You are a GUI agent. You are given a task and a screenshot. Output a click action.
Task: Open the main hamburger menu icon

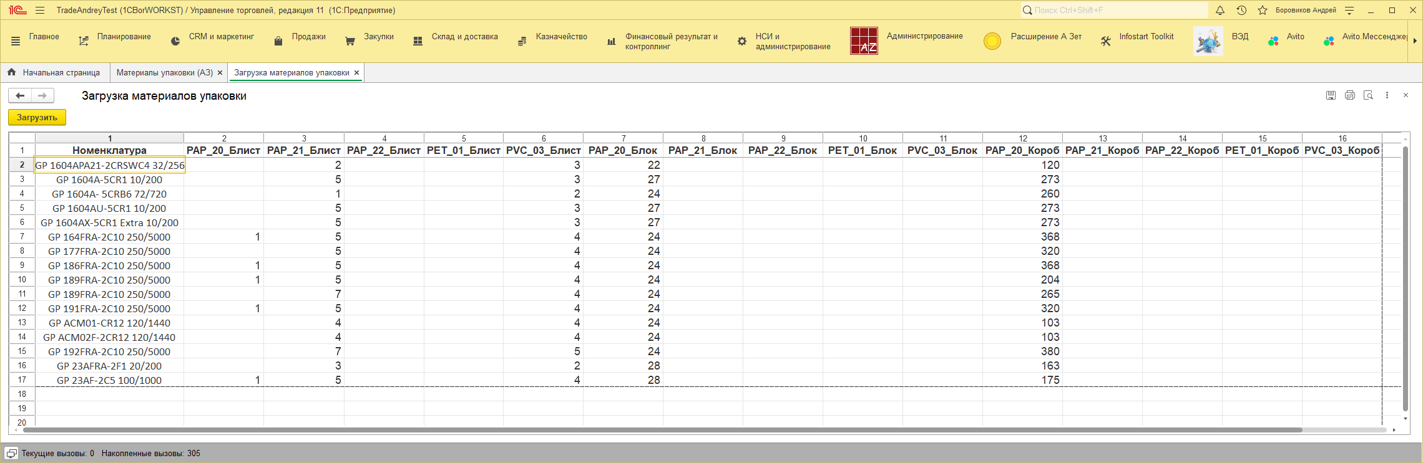(40, 11)
